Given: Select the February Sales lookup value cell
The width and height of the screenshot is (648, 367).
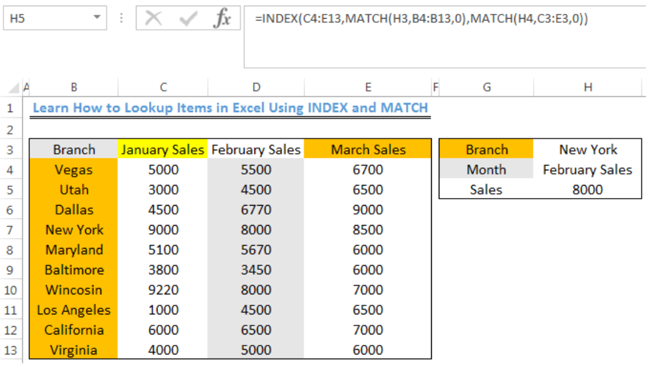Looking at the screenshot, I should [588, 170].
